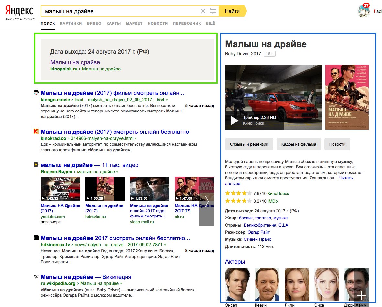Select the триллер genre link
The height and width of the screenshot is (307, 382).
(x=263, y=218)
